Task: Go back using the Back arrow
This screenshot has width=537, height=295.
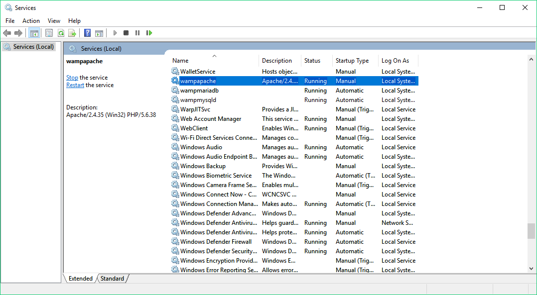Action: pyautogui.click(x=7, y=33)
